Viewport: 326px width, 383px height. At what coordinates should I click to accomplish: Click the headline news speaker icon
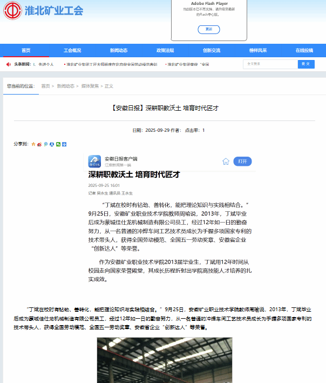[x=8, y=64]
